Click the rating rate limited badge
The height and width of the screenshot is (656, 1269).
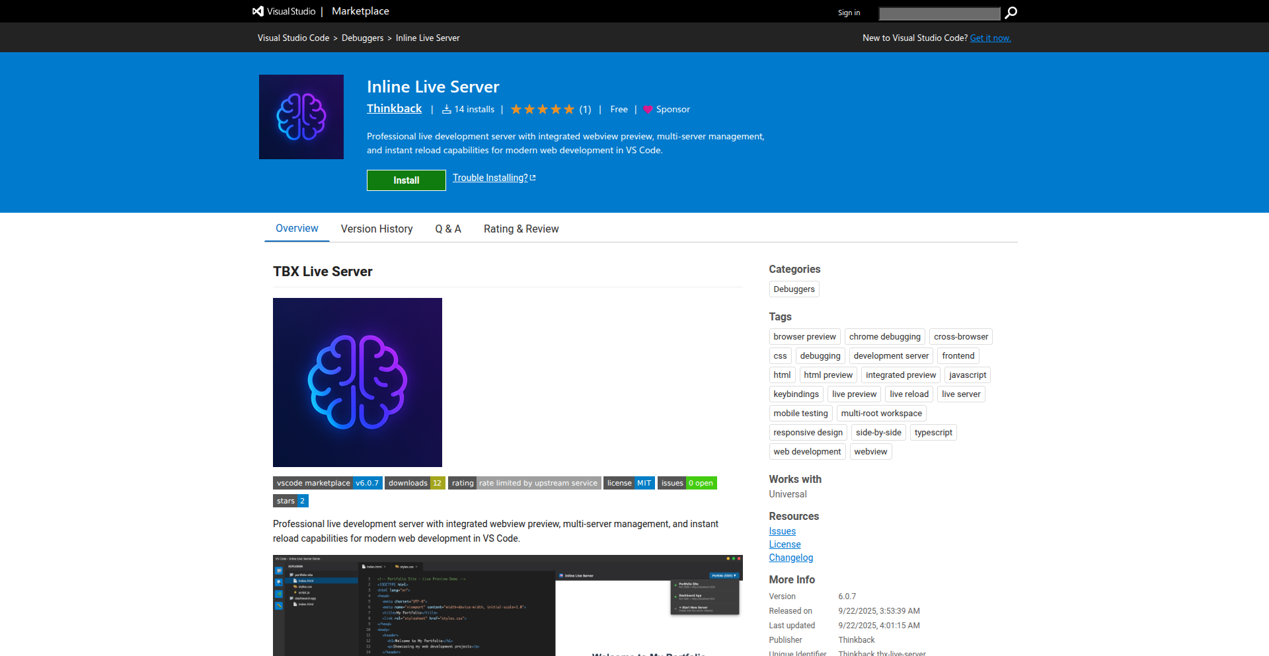tap(525, 483)
